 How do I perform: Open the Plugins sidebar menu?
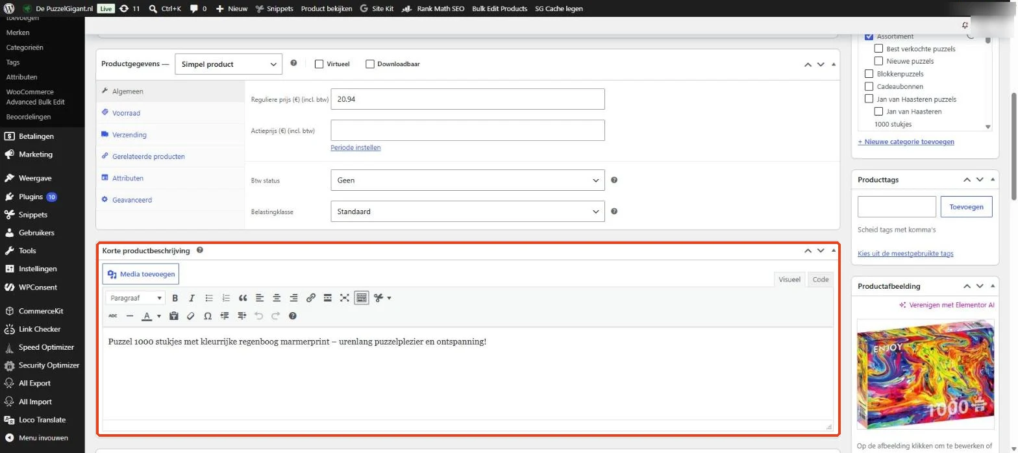click(x=31, y=197)
